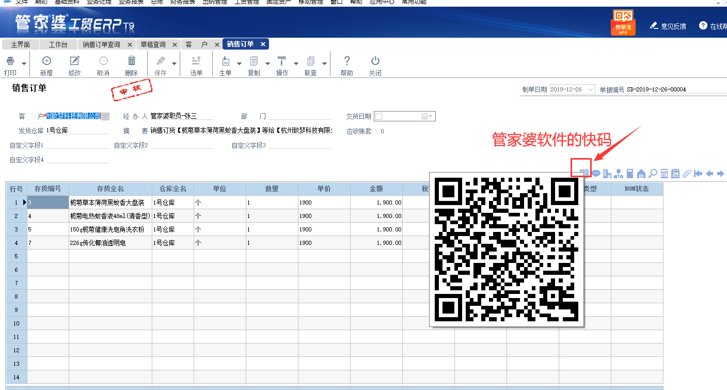
Task: Click the large QR code popup image
Action: tap(507, 249)
